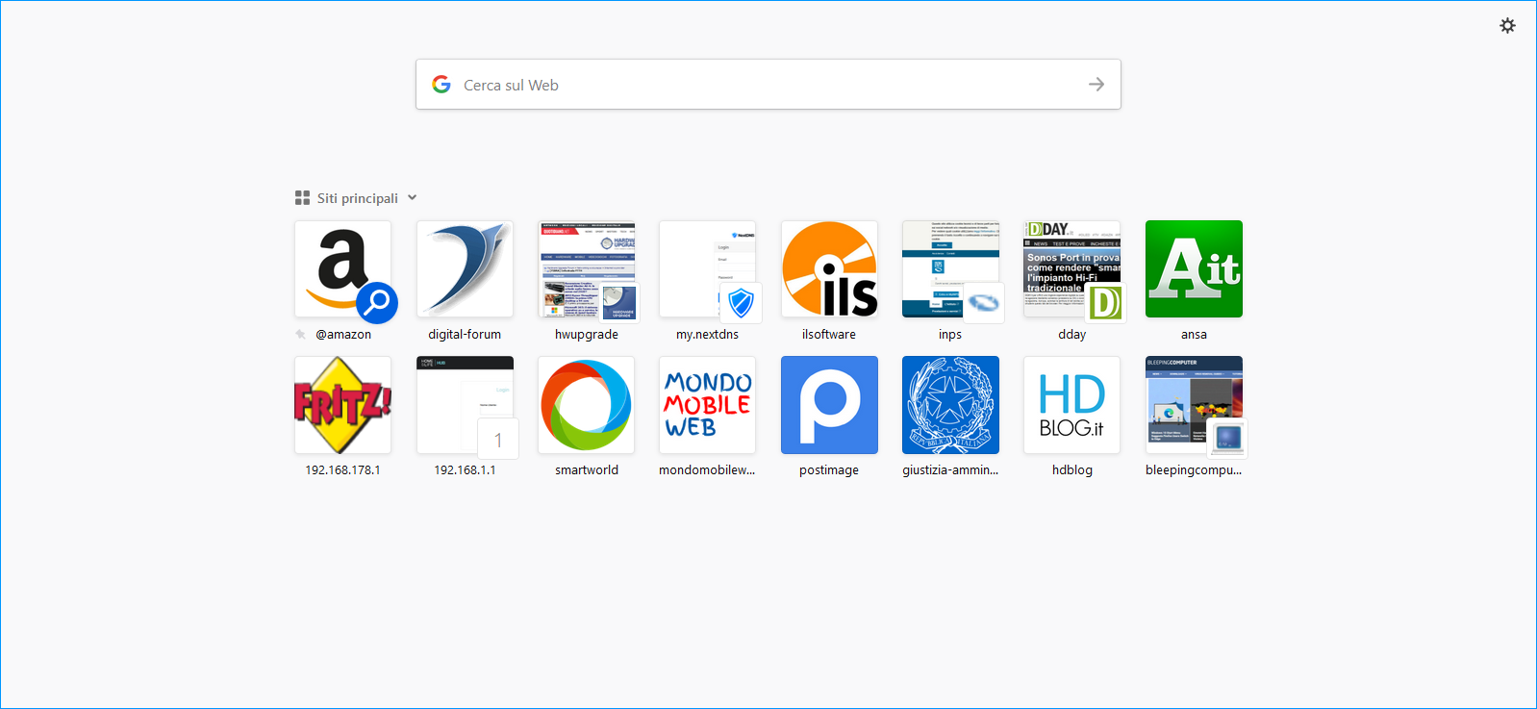The image size is (1537, 709).
Task: Open the dday site thumbnail
Action: tap(1072, 269)
